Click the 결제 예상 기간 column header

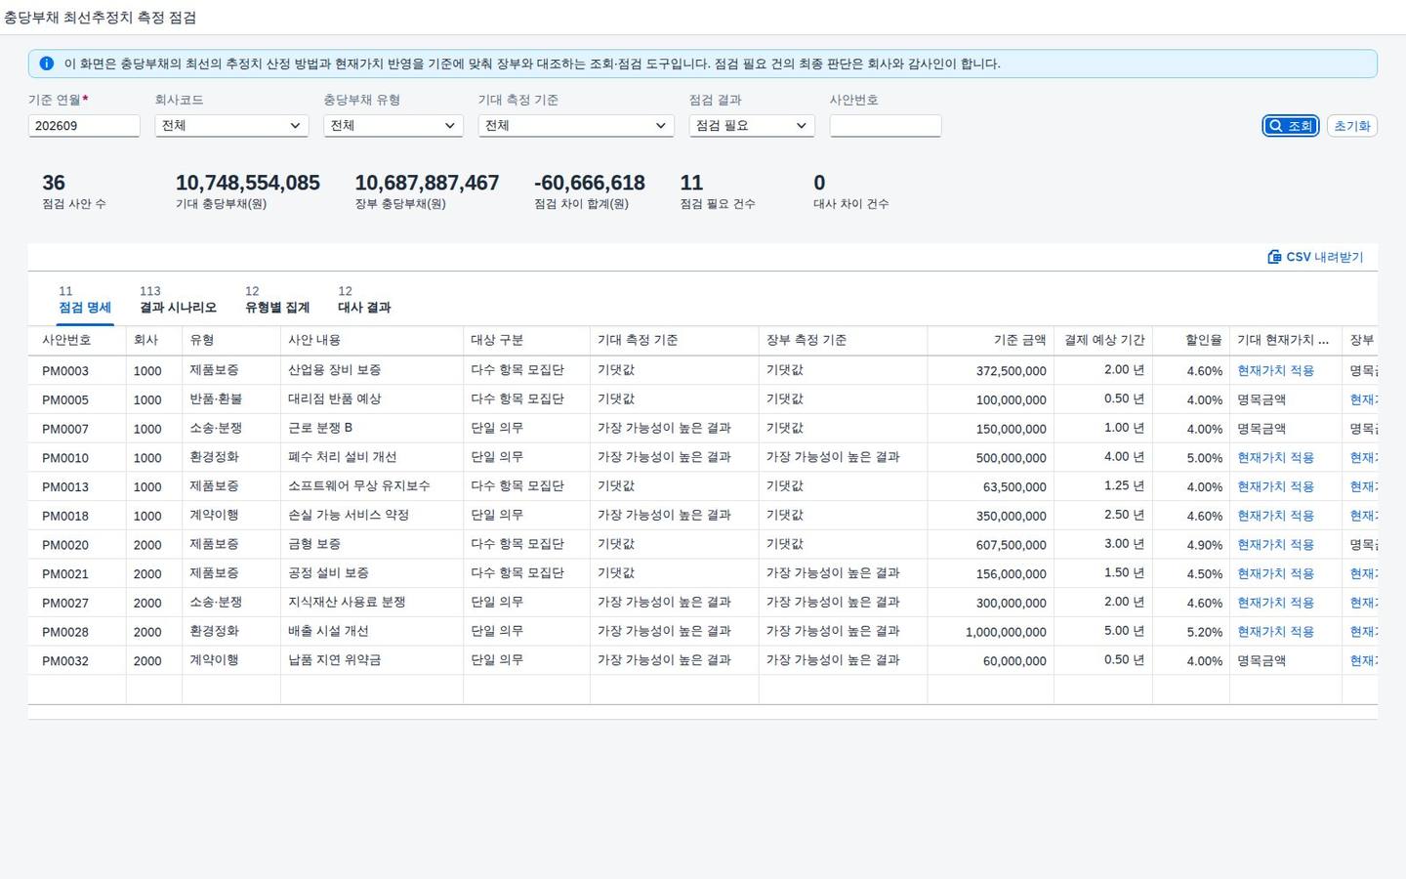1103,341
